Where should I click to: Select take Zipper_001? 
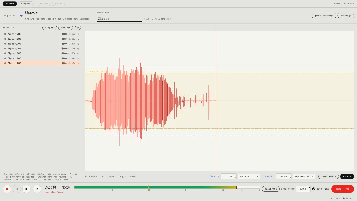[x=40, y=34]
